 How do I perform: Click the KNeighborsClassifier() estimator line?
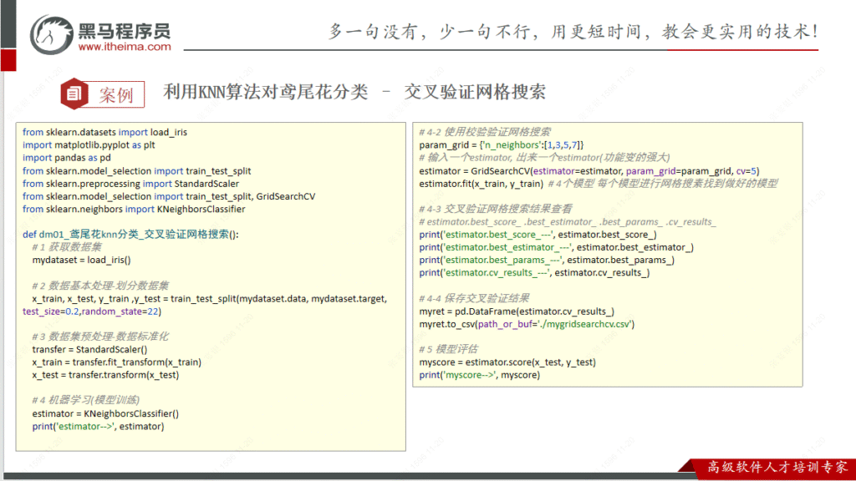tap(105, 413)
